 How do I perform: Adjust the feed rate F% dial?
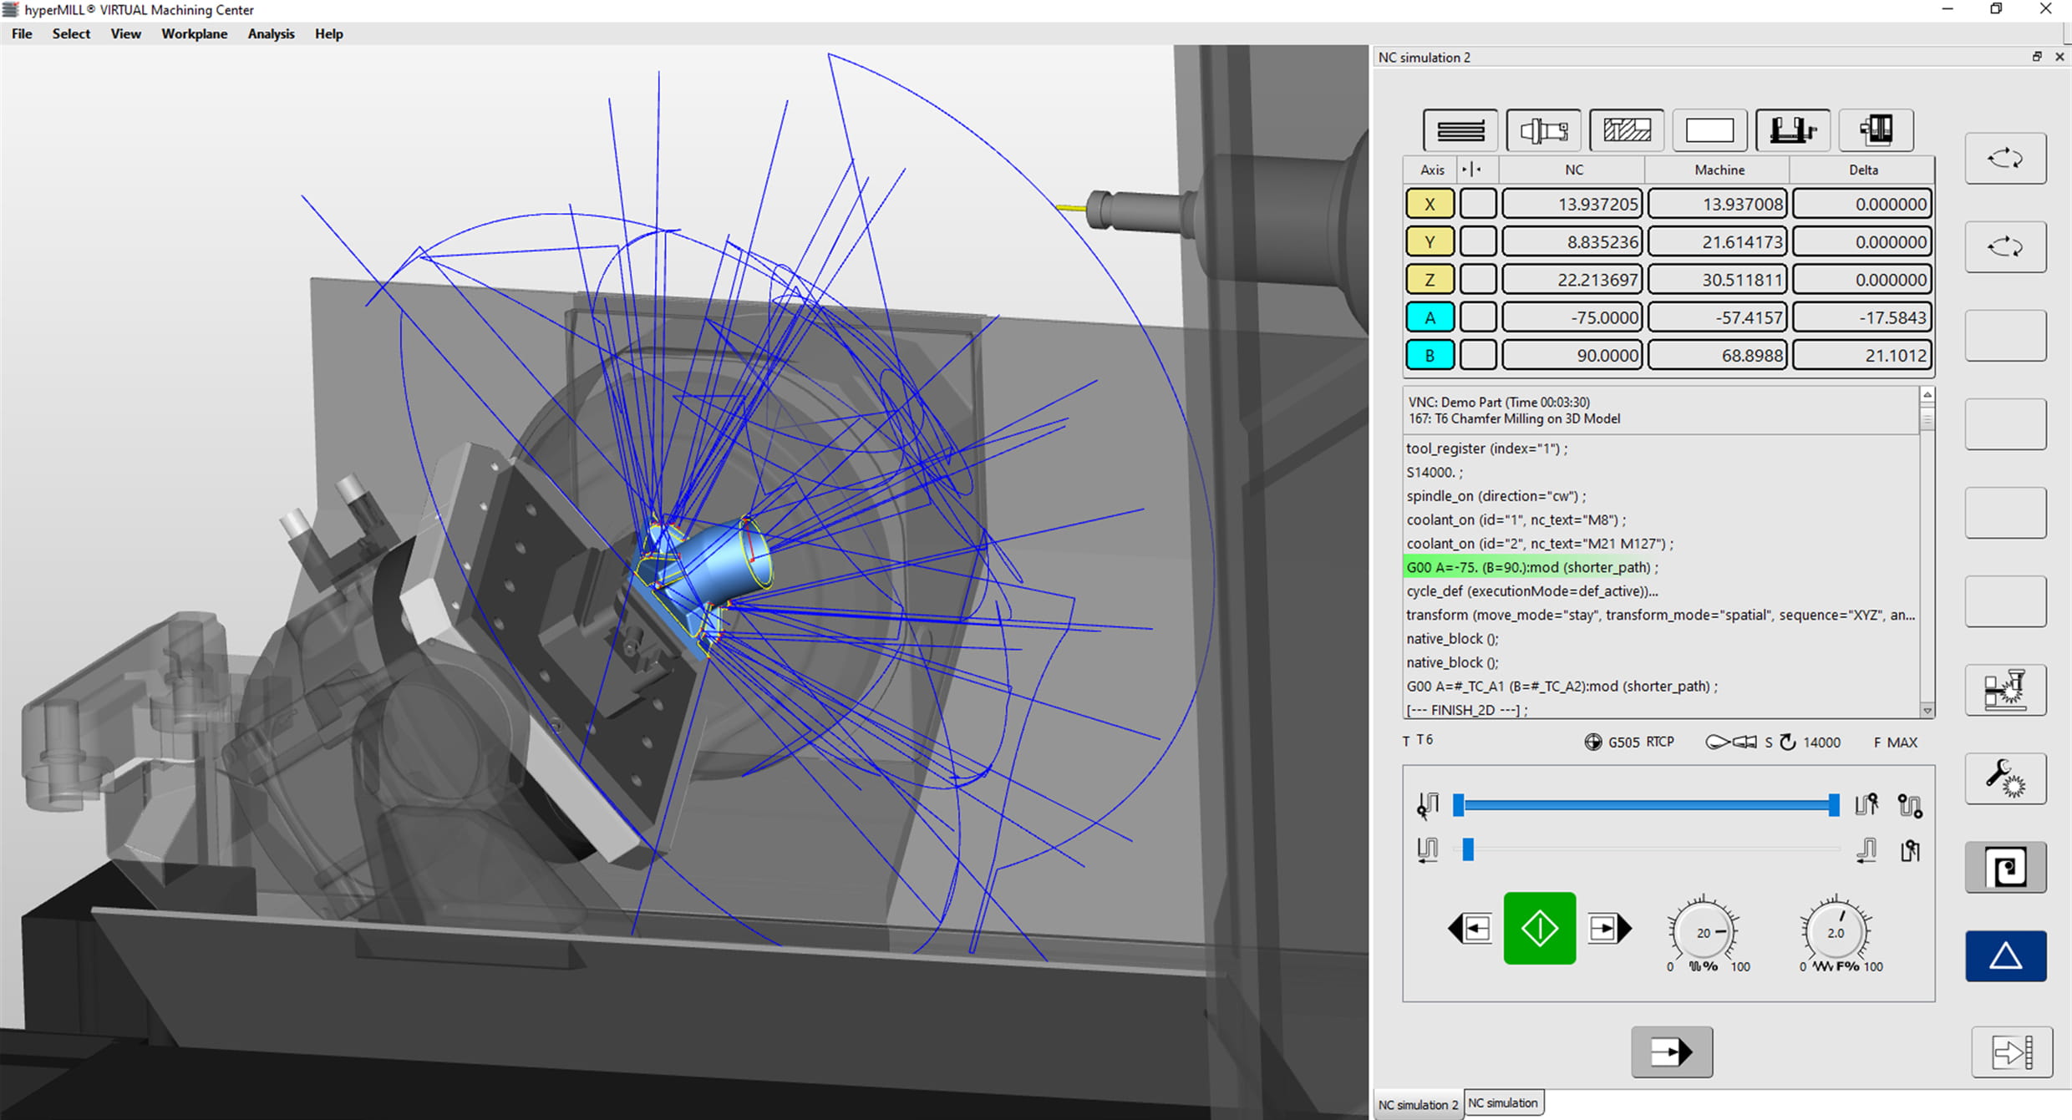point(1835,932)
